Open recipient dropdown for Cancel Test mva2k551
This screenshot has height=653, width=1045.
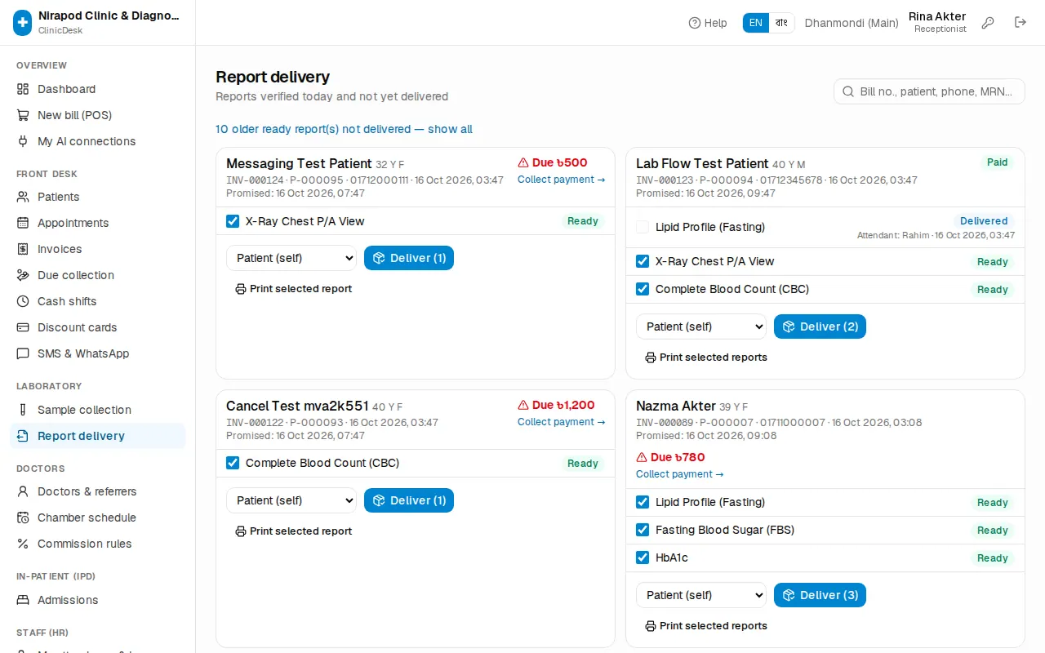pyautogui.click(x=291, y=500)
